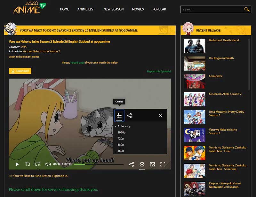Image resolution: width=256 pixels, height=197 pixels.
Task: Click the reload page link
Action: pyautogui.click(x=77, y=63)
